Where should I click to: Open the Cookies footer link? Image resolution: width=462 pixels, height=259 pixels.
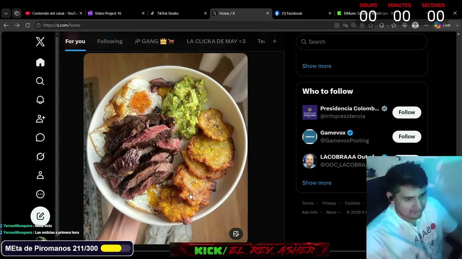pos(353,203)
